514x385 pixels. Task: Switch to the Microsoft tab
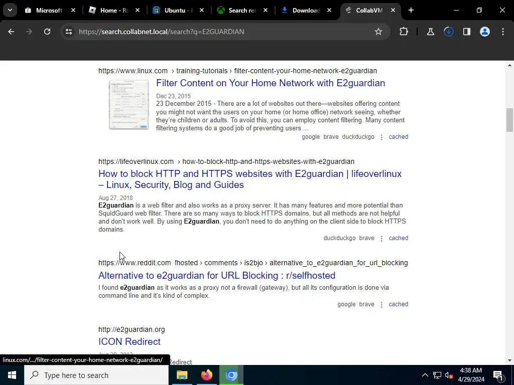[x=49, y=10]
